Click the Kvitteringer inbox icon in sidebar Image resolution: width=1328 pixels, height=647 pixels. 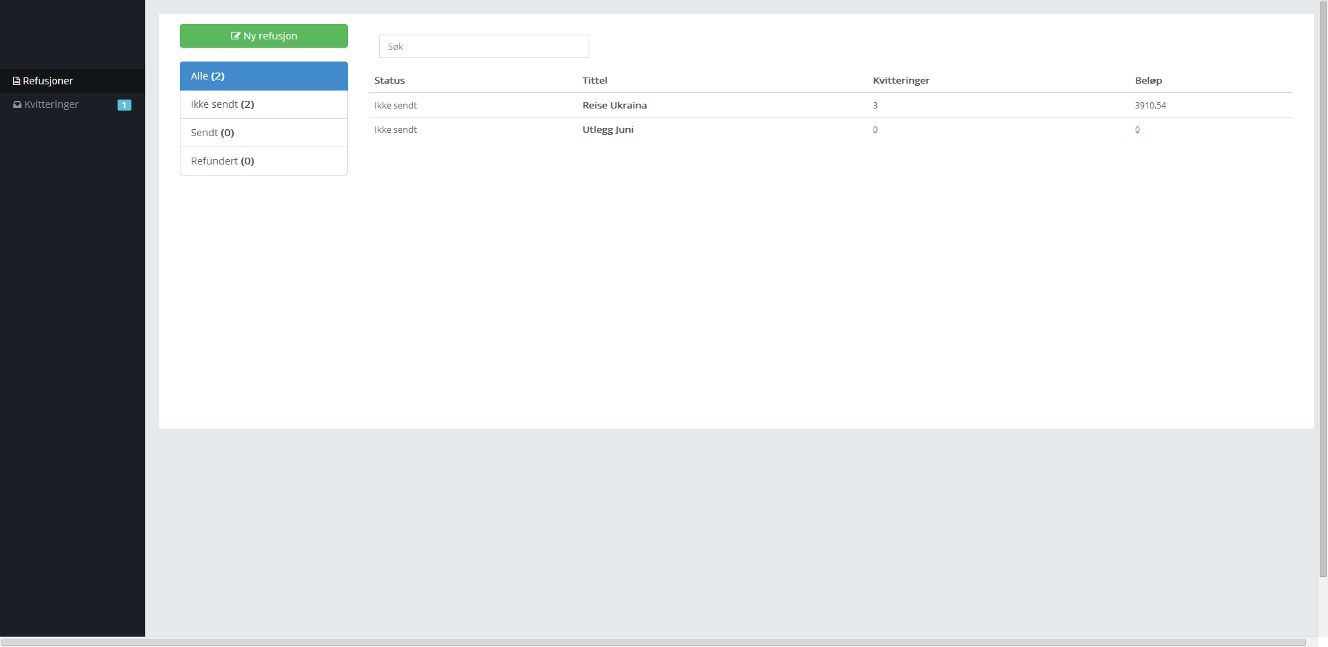coord(17,104)
